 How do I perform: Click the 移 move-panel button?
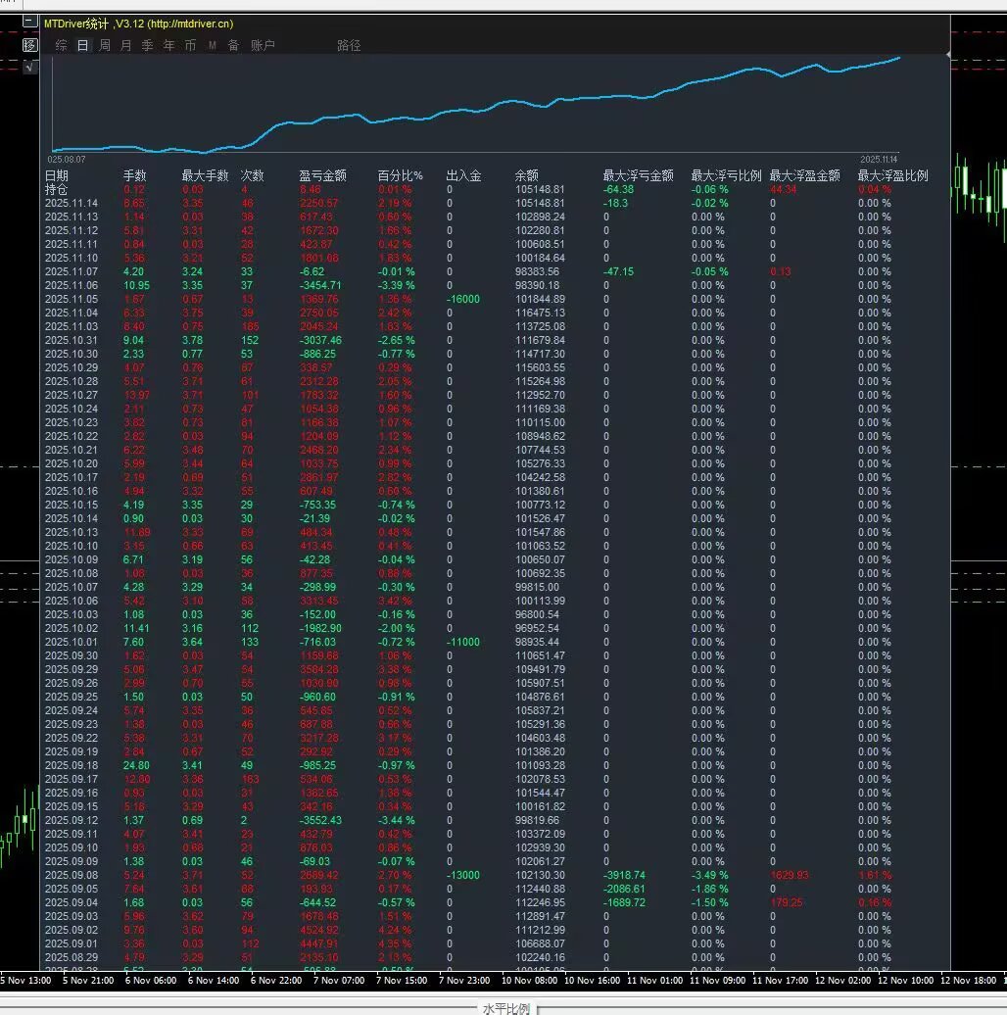tap(29, 45)
